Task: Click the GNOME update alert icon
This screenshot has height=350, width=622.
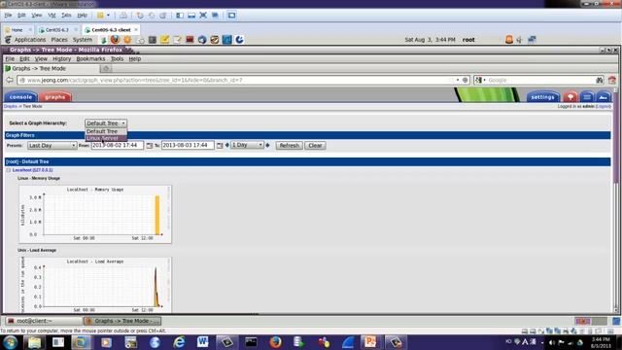Action: coord(509,39)
